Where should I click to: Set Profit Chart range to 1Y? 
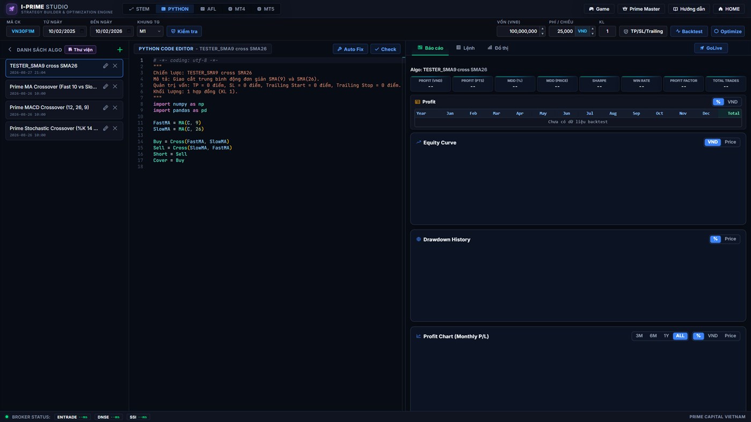click(666, 336)
